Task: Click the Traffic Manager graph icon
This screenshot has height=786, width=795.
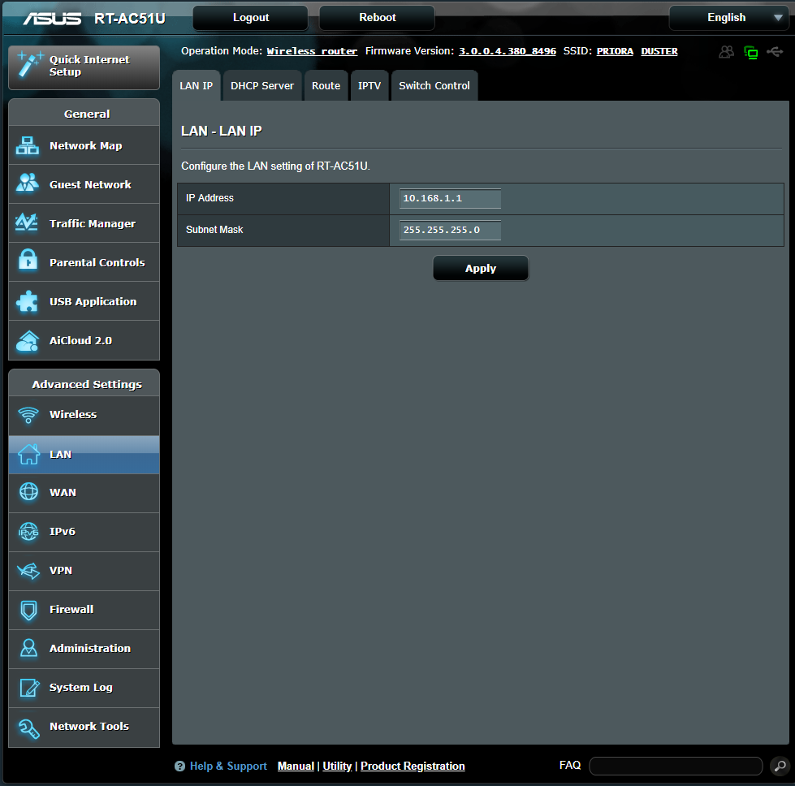Action: click(x=27, y=222)
